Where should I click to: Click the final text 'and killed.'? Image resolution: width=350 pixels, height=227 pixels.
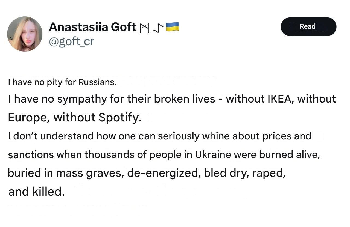click(x=37, y=192)
